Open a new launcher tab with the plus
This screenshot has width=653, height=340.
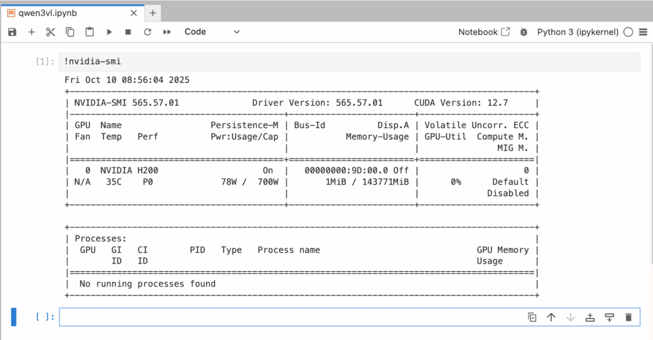click(152, 12)
